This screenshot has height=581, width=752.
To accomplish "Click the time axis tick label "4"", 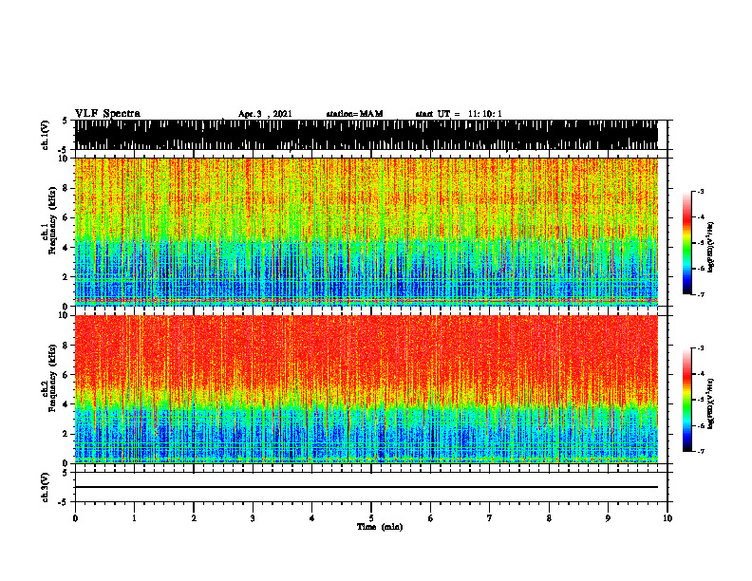I will pos(312,518).
